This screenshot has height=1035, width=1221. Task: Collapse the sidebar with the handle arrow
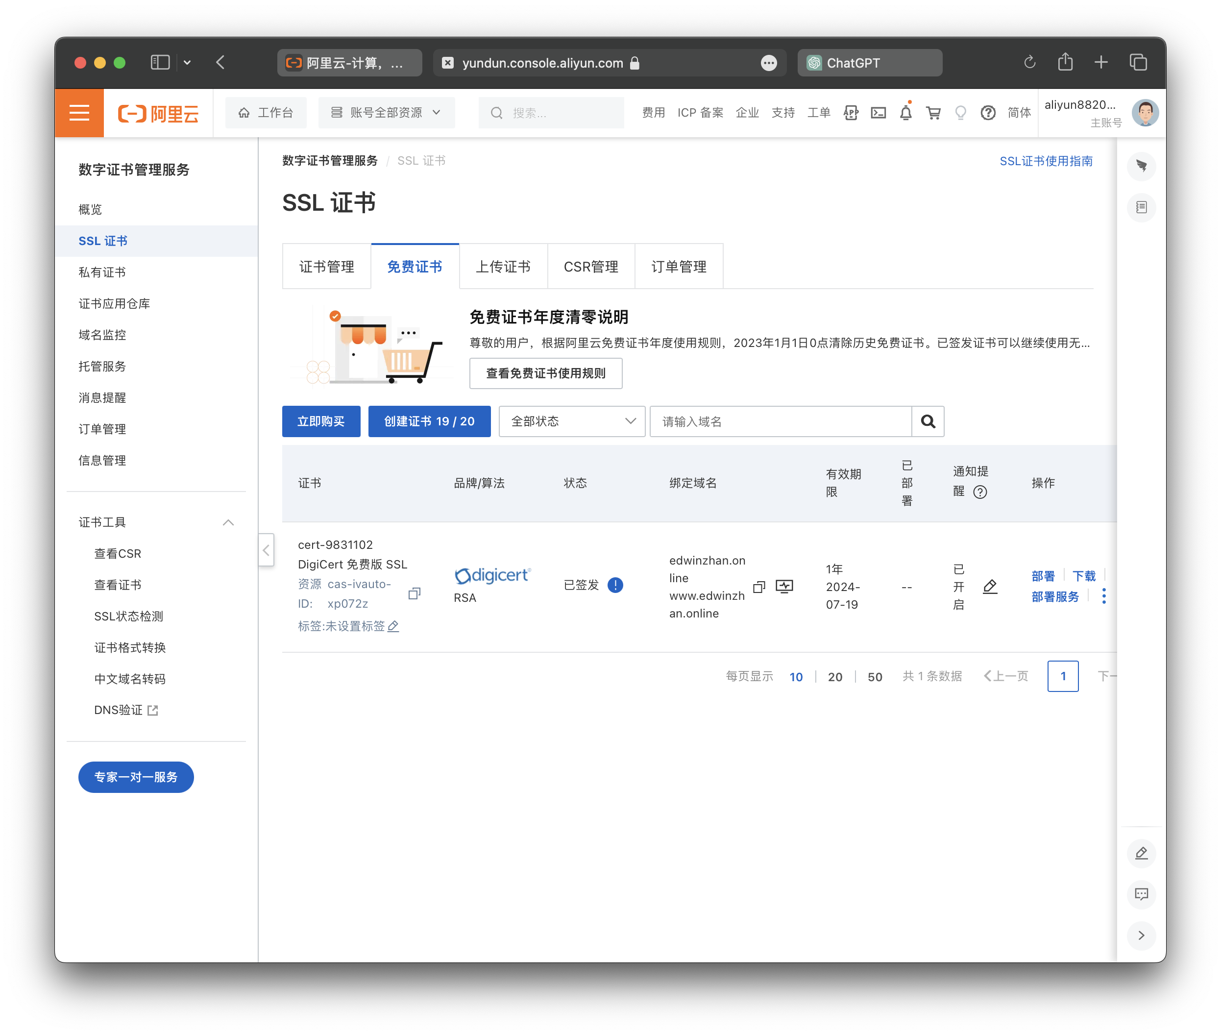click(x=266, y=550)
